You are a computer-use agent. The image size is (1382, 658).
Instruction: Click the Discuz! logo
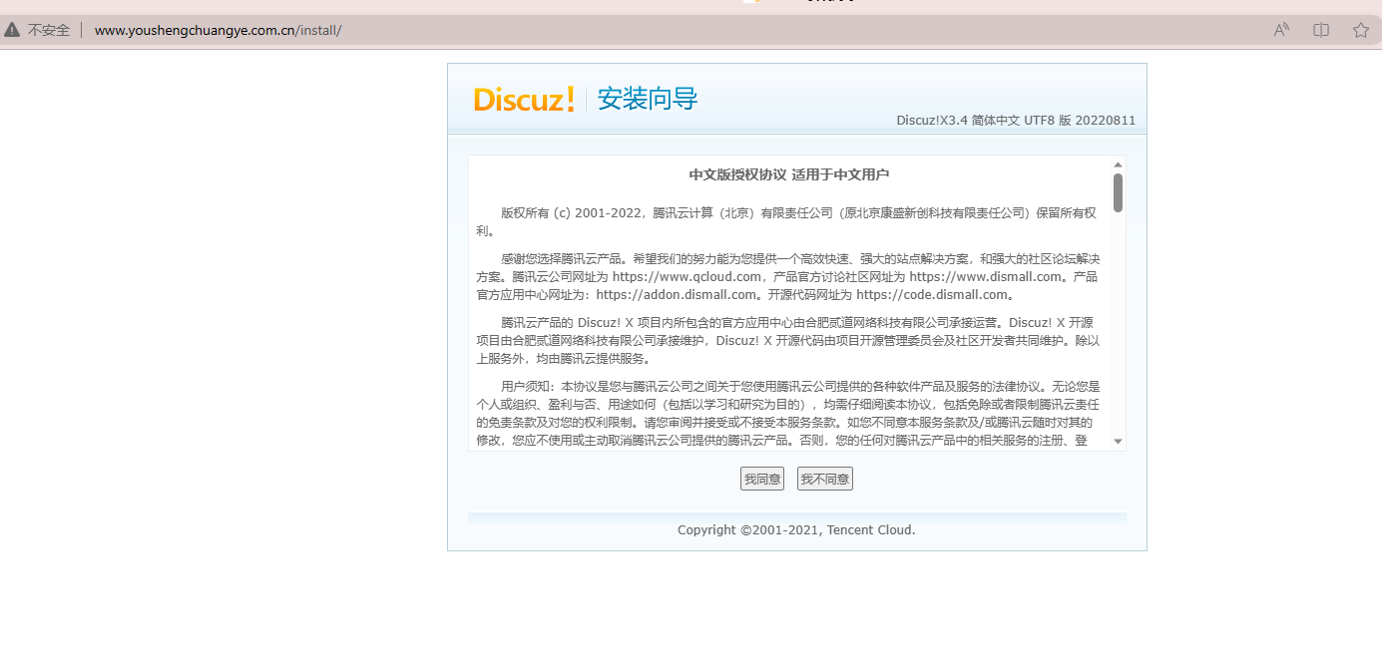click(x=525, y=99)
